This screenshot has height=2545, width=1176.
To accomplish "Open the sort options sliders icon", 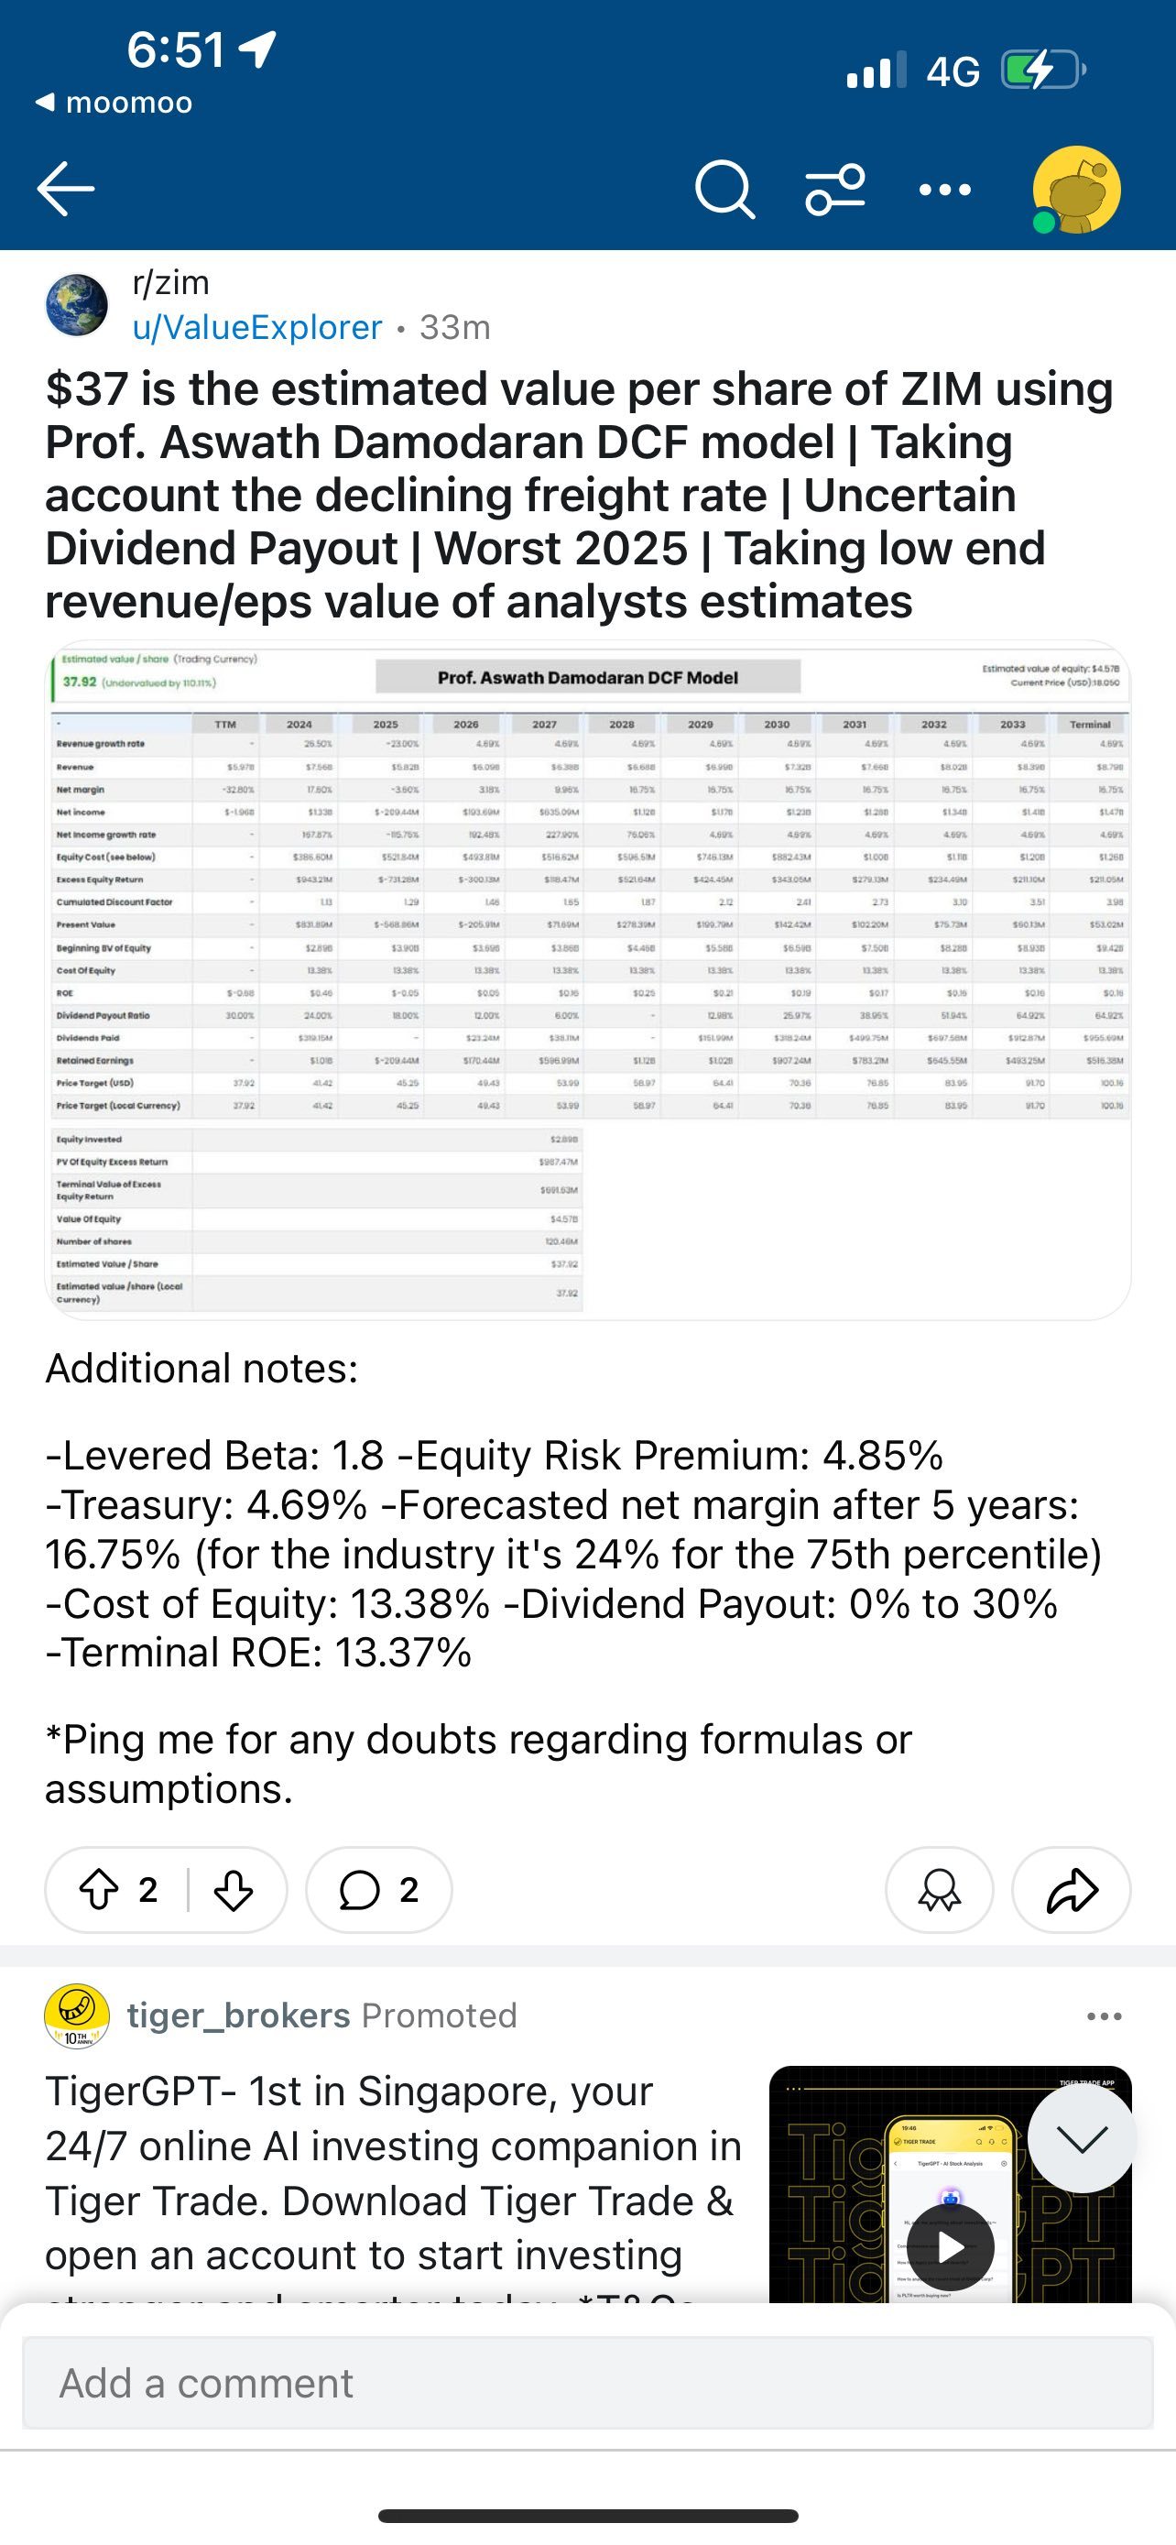I will [x=835, y=189].
